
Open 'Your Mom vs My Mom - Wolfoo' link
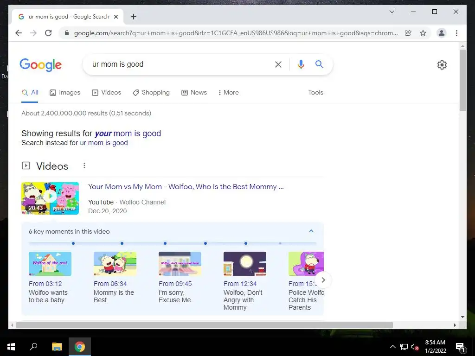pyautogui.click(x=186, y=187)
